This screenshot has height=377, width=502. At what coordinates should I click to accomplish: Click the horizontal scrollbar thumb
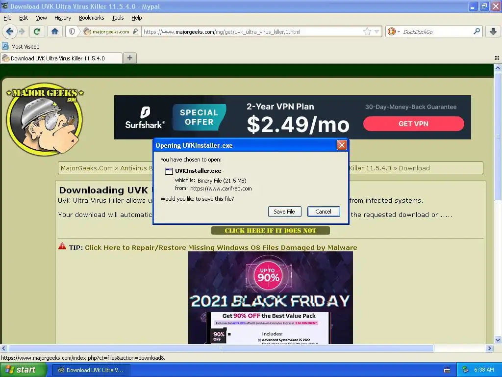click(221, 348)
